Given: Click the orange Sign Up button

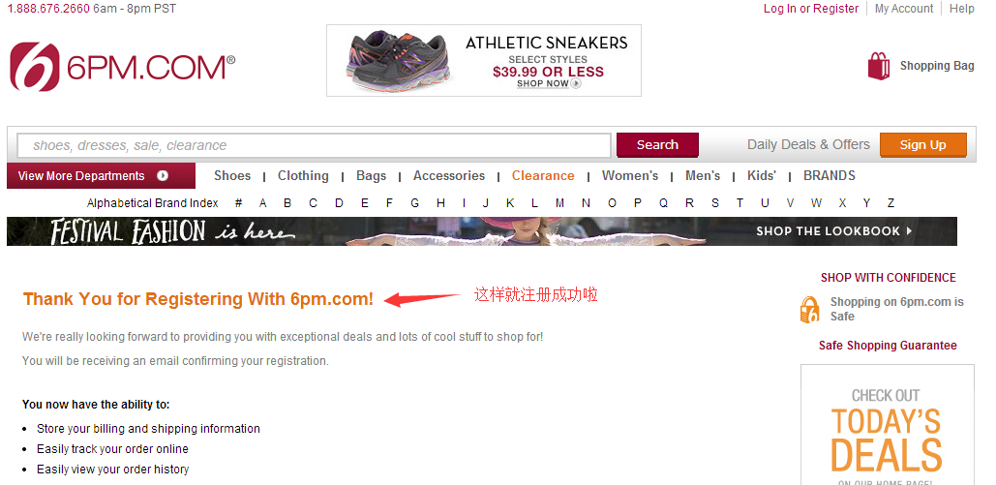Looking at the screenshot, I should (923, 145).
